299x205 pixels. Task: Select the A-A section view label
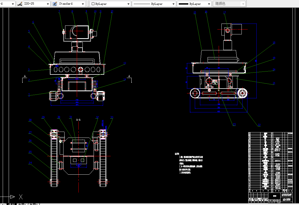78,120
